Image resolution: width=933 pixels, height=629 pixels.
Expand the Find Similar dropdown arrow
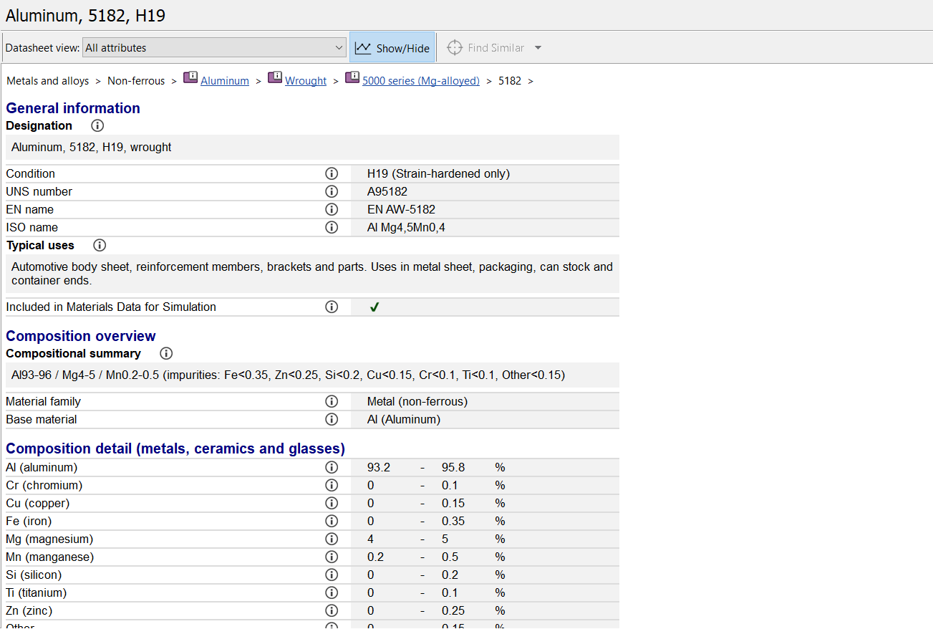tap(538, 48)
